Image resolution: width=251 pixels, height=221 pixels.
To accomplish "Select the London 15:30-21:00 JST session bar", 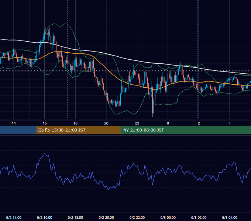I will coord(78,130).
